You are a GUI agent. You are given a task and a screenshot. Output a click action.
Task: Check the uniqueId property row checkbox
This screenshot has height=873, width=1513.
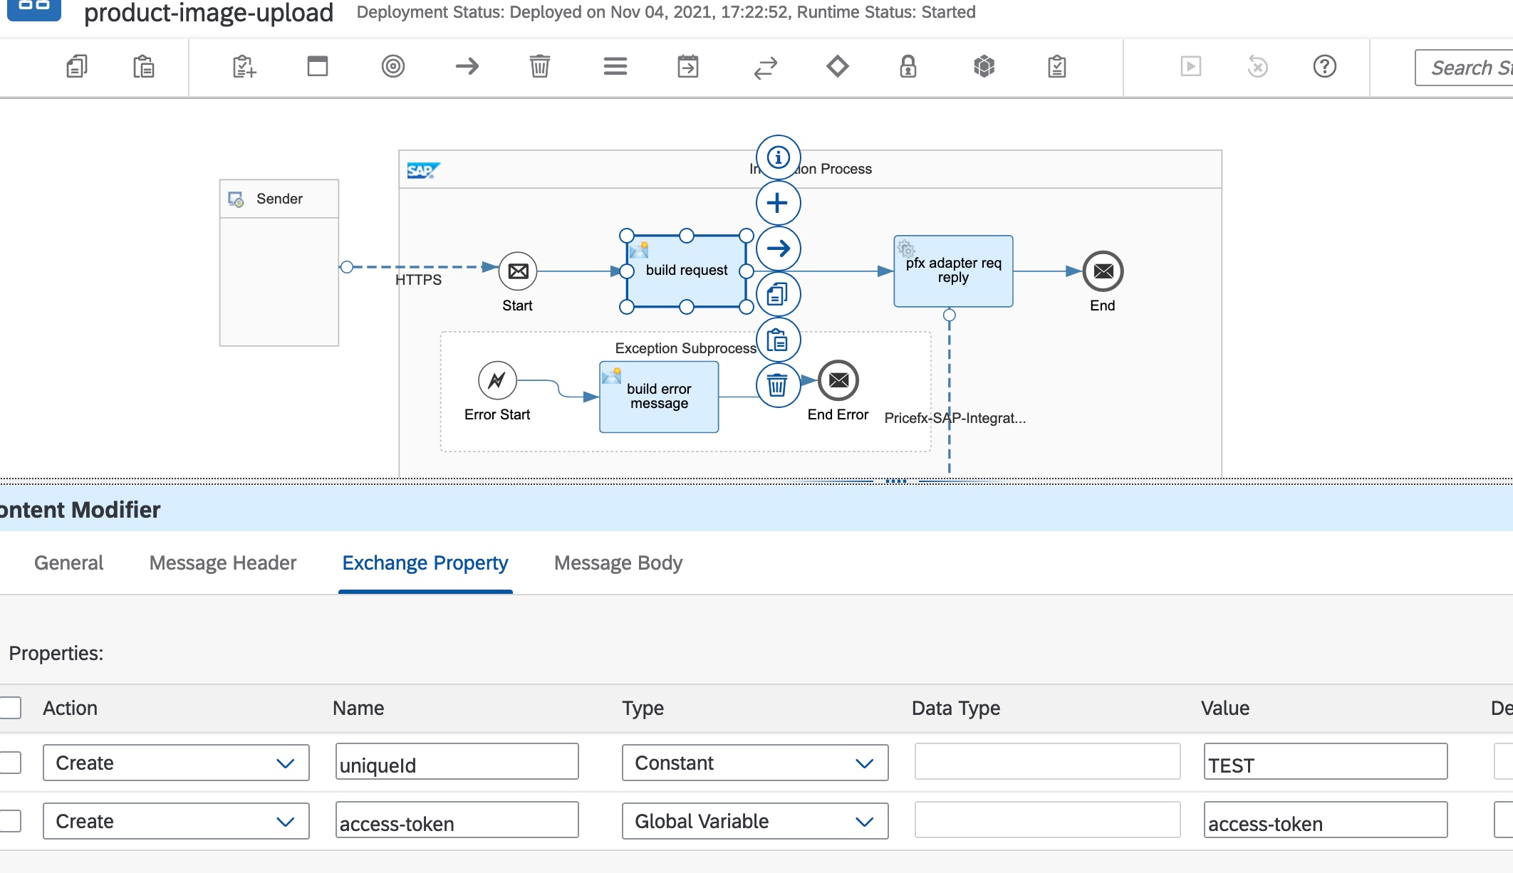10,763
